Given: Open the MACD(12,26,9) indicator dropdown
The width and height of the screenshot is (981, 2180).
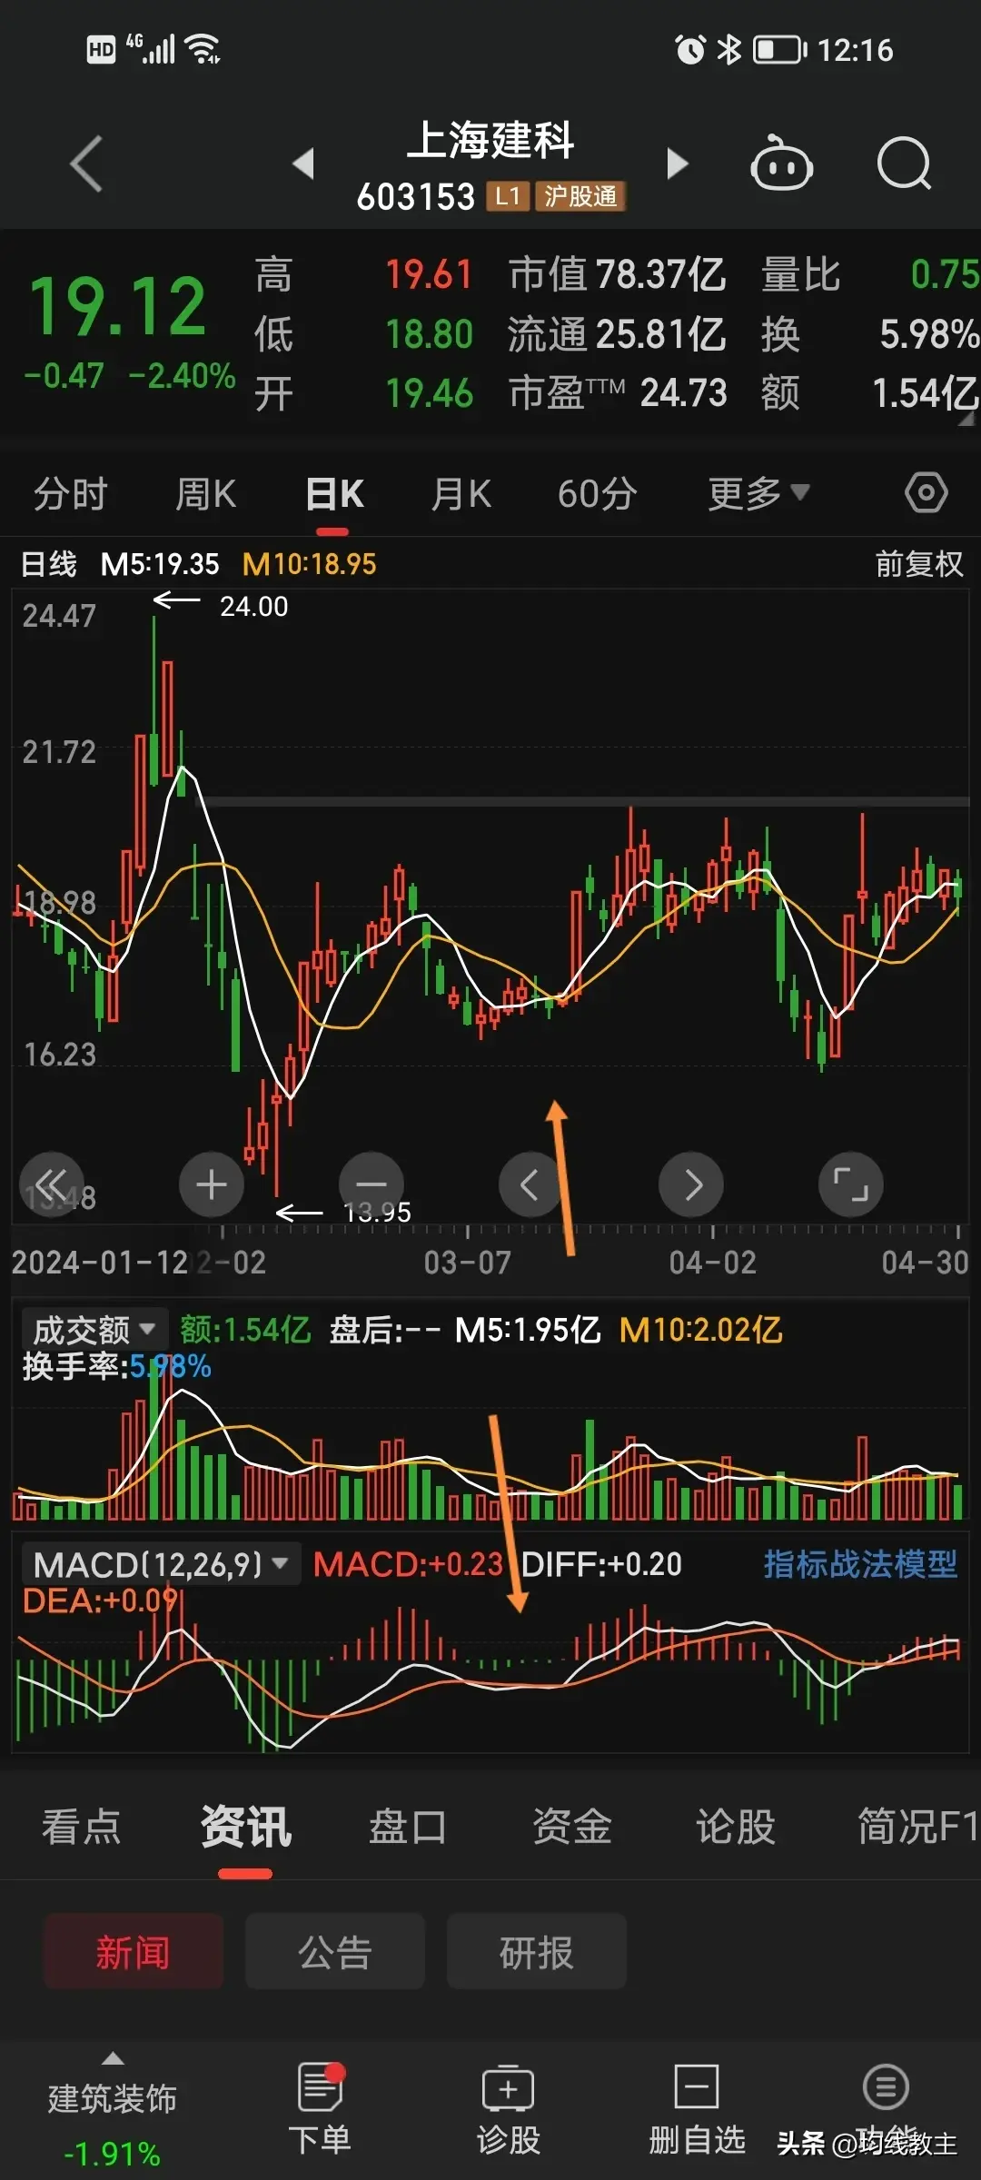Looking at the screenshot, I should click(x=162, y=1564).
